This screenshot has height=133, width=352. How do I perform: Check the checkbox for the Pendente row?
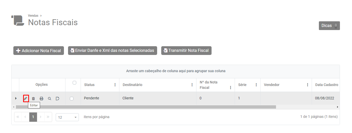click(72, 98)
